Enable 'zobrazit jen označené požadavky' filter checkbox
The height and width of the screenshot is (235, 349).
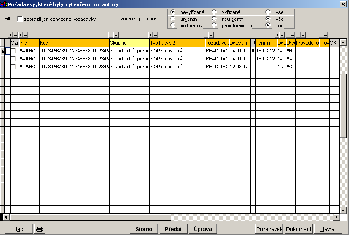[x=20, y=19]
